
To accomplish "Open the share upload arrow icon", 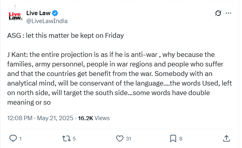I will coord(226,138).
